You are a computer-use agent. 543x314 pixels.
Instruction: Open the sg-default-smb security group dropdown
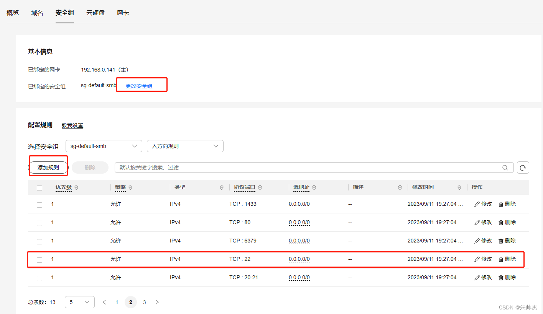[104, 146]
